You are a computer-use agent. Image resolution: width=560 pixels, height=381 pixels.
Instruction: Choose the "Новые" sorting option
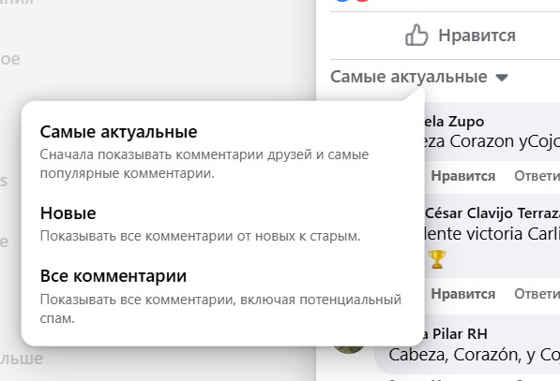pos(68,213)
